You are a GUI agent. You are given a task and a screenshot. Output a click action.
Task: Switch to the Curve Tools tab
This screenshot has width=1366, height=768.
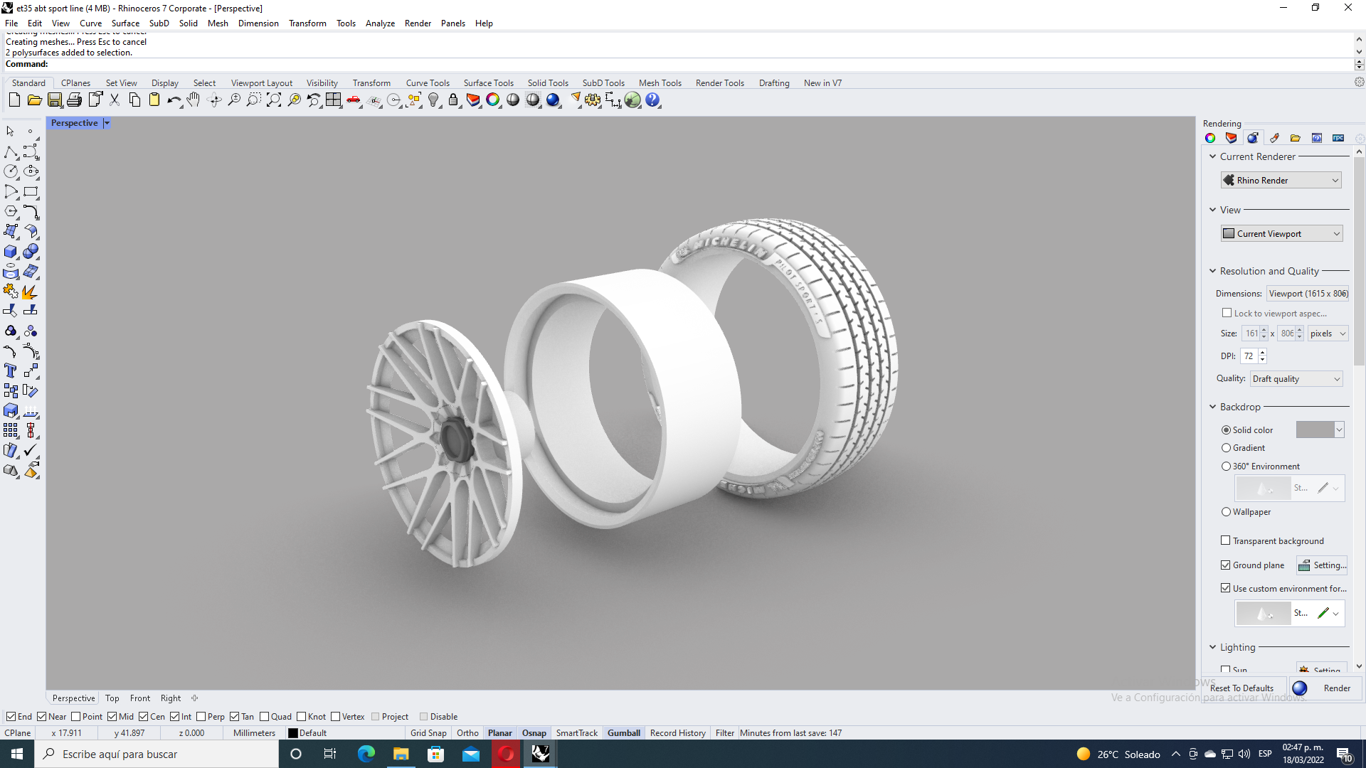(x=428, y=82)
